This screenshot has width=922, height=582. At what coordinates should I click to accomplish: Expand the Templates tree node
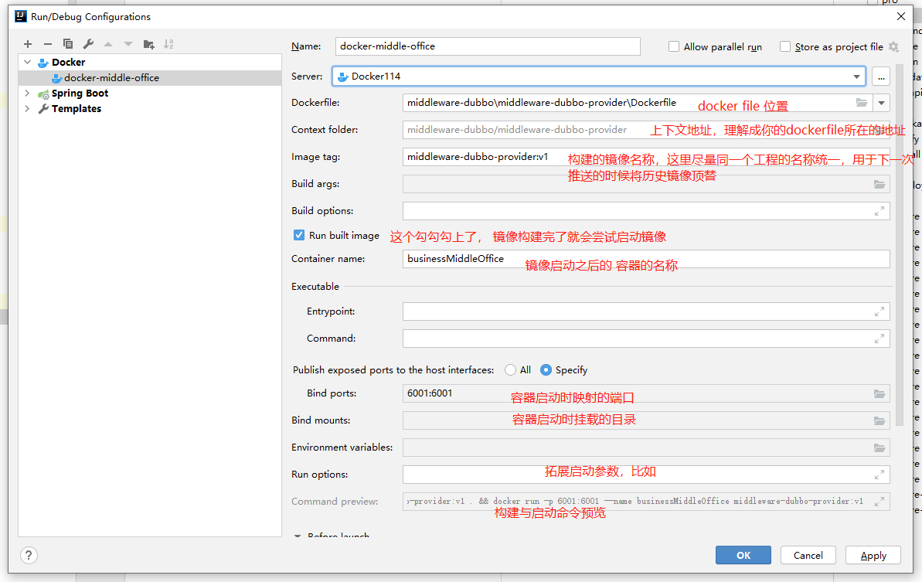pos(27,108)
